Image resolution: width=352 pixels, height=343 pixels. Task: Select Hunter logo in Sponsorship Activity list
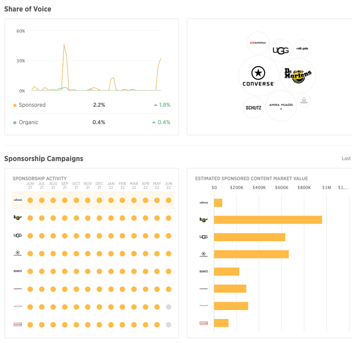coord(18,324)
